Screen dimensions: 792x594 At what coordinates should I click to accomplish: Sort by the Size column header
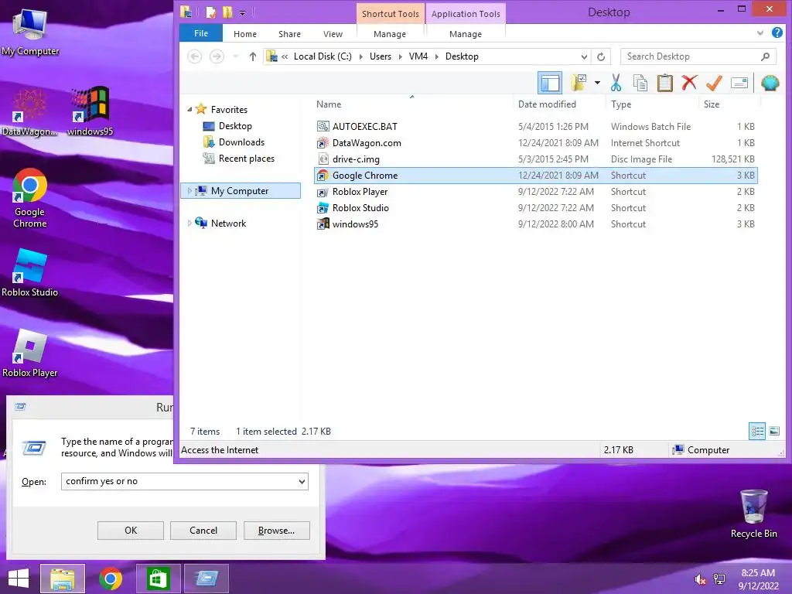point(712,104)
